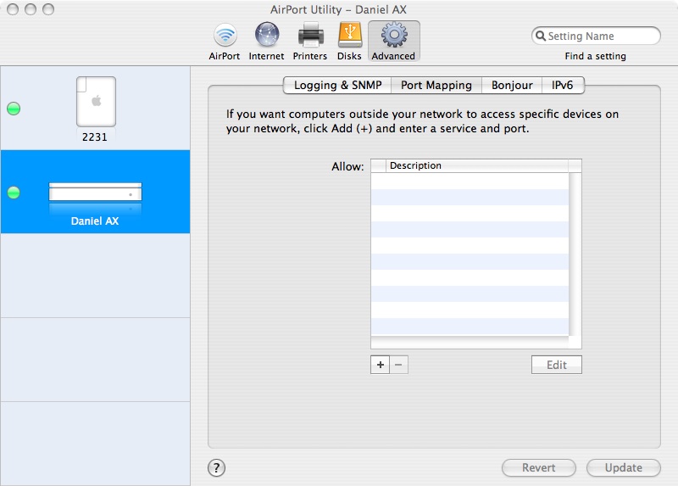Select the Daniel AX base station

(95, 192)
